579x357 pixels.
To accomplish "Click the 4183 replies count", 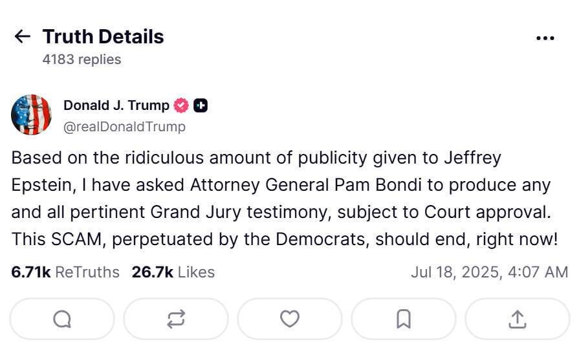I will pyautogui.click(x=82, y=59).
